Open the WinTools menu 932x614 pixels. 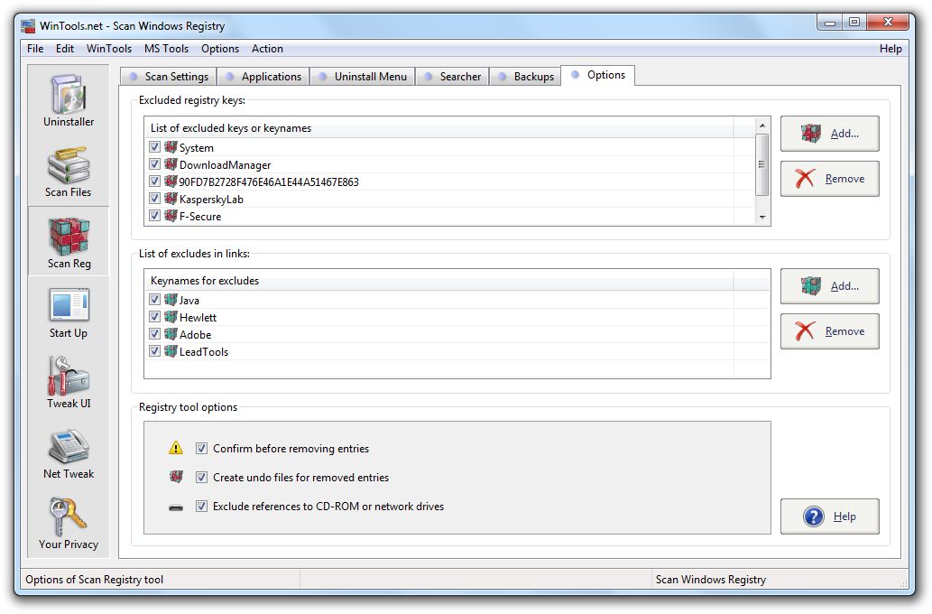pyautogui.click(x=108, y=49)
